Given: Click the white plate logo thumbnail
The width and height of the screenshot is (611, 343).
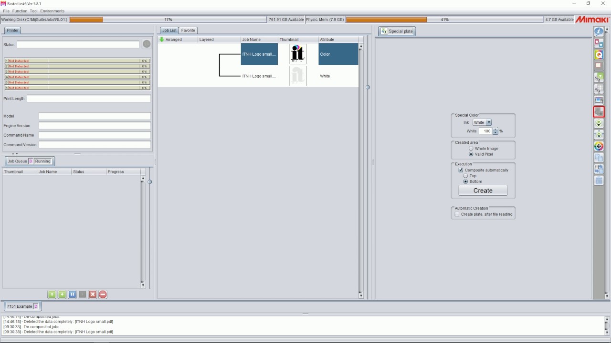Looking at the screenshot, I should point(298,76).
